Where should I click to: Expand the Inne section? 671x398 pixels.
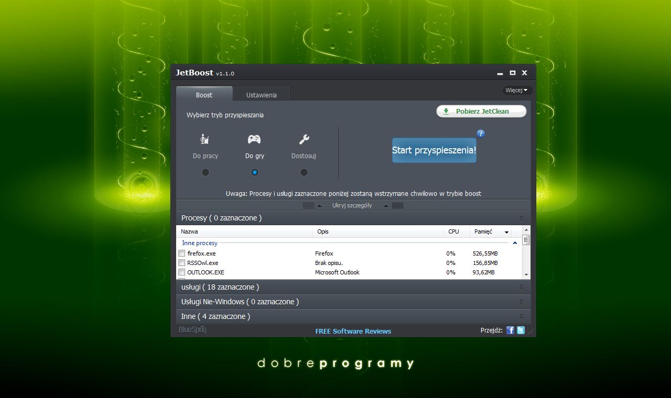tap(521, 316)
